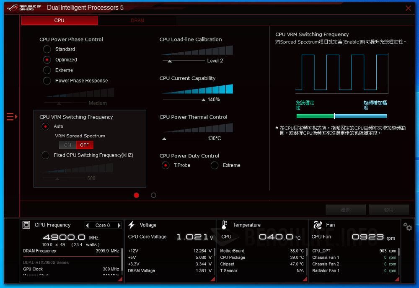This screenshot has width=419, height=288.
Task: Select the CPU tab
Action: (59, 20)
